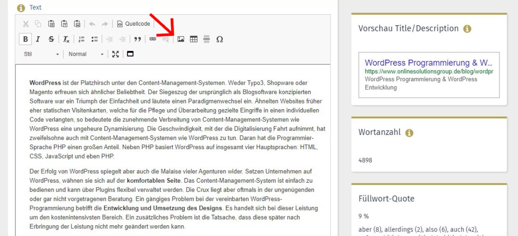Click the bold word WordPress starting the article

coord(45,83)
